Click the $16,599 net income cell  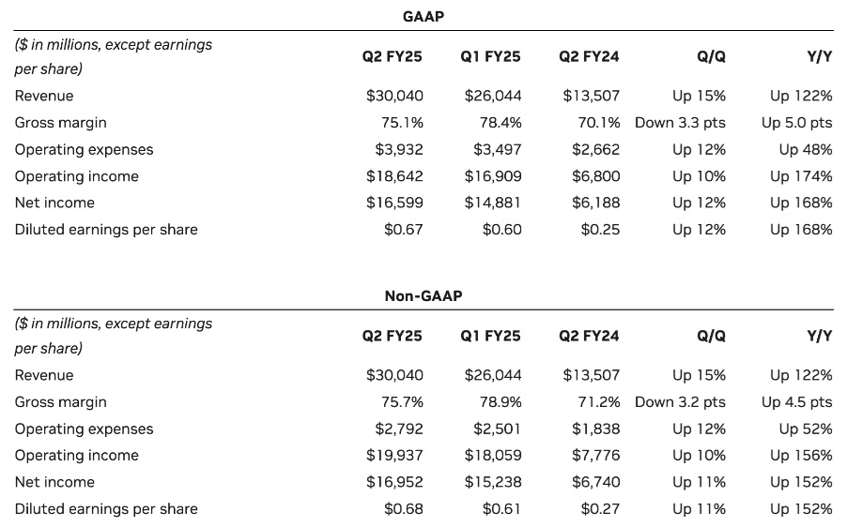pyautogui.click(x=394, y=203)
